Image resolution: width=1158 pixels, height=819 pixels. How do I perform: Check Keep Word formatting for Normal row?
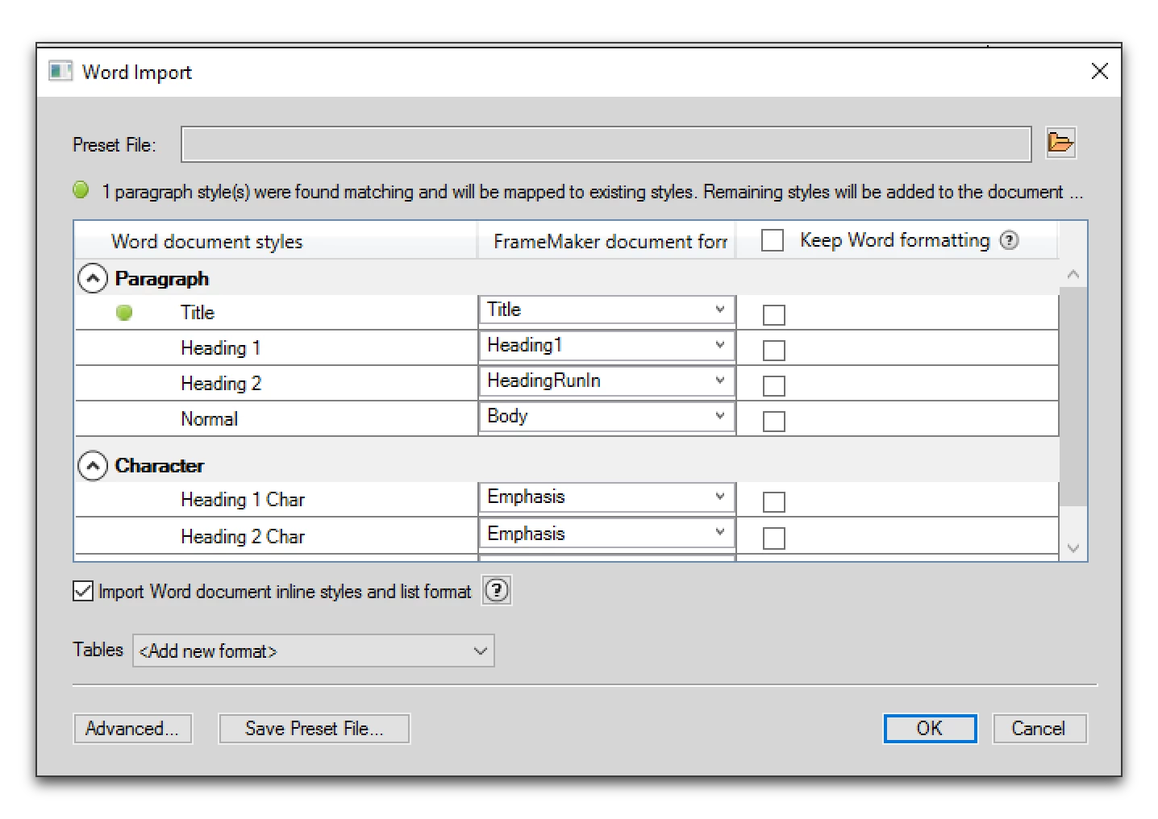pyautogui.click(x=774, y=421)
